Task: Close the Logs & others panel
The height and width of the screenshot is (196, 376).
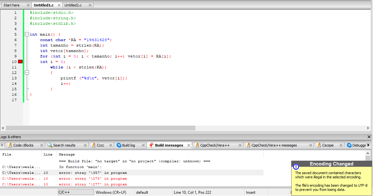Action: [x=369, y=137]
